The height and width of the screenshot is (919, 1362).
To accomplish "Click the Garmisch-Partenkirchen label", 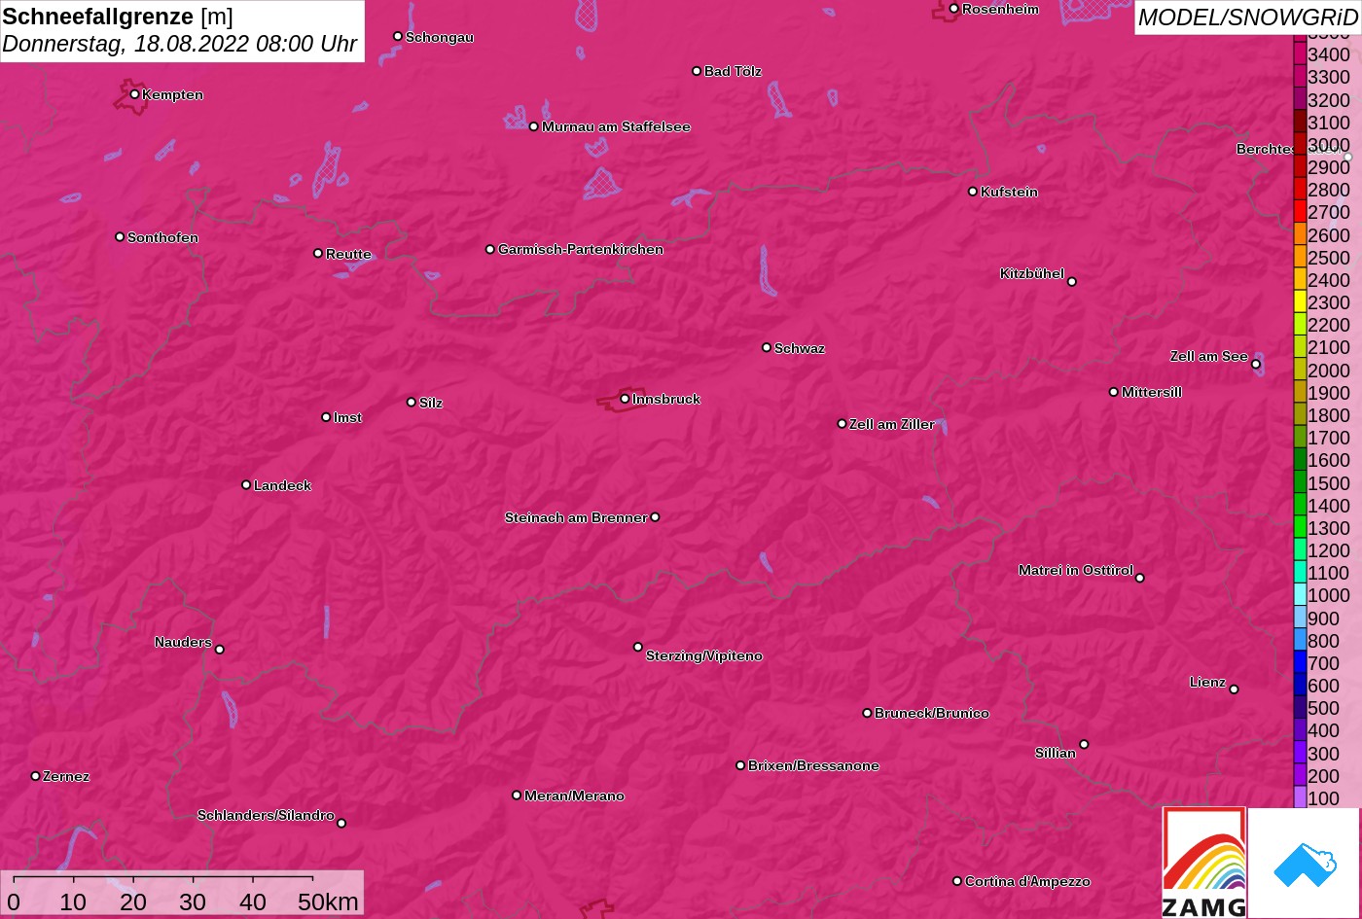I will 581,250.
